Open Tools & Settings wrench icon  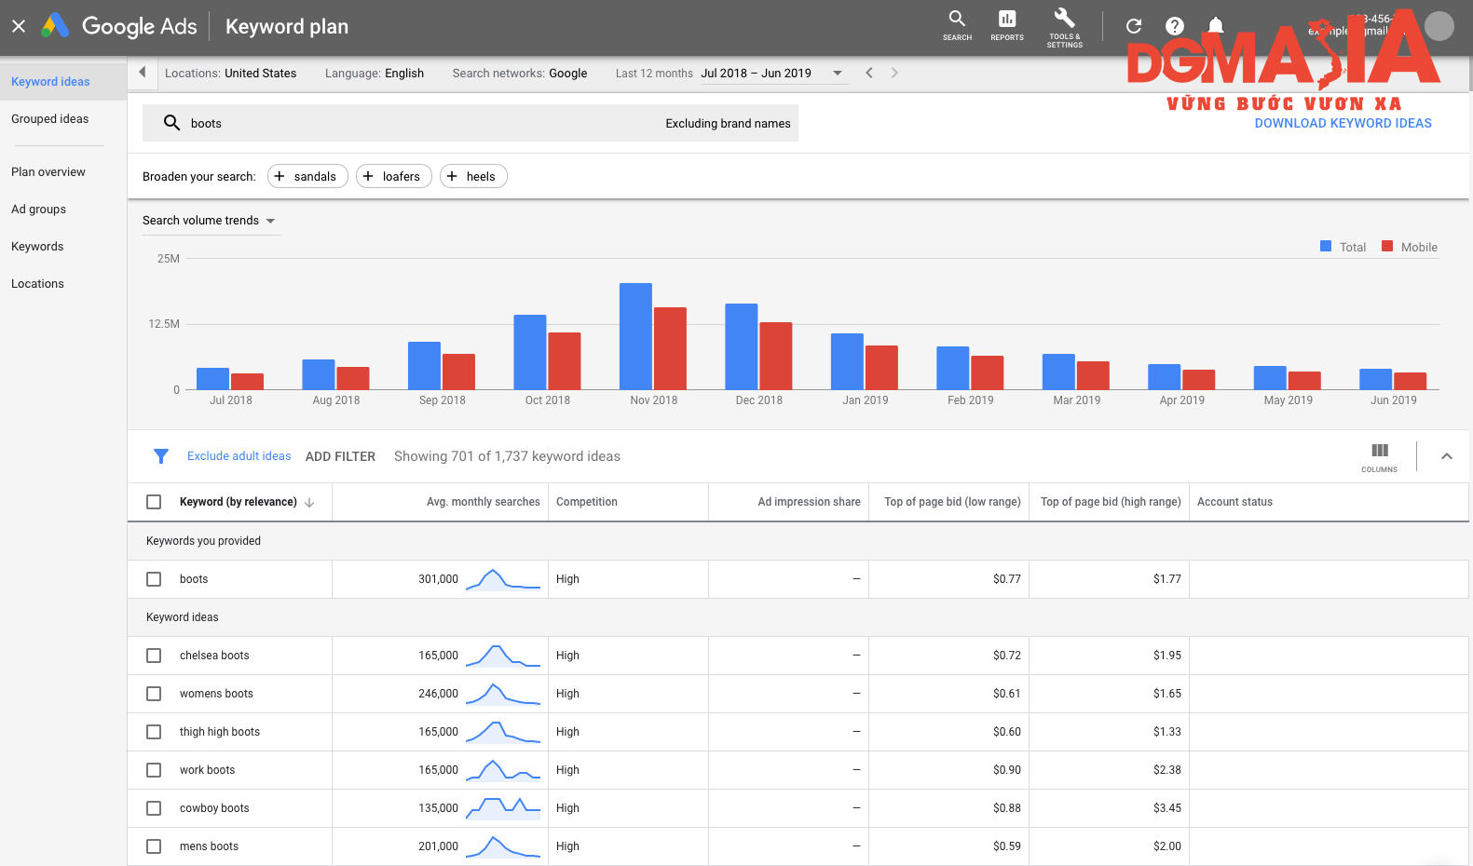tap(1064, 26)
